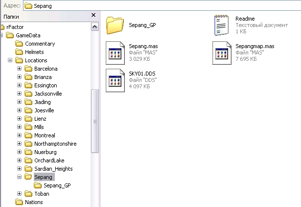Expand the Brianza tree node
This screenshot has height=207, width=301.
(x=19, y=77)
